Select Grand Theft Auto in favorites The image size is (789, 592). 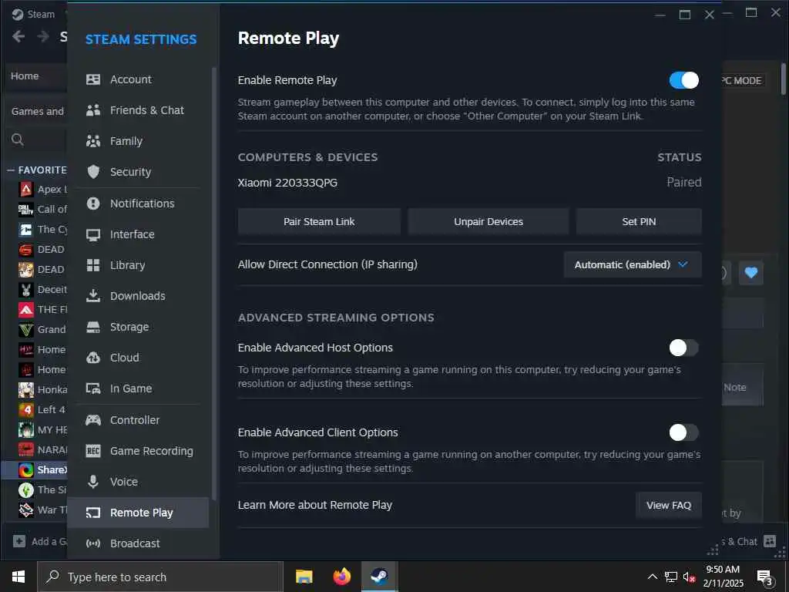coord(42,330)
